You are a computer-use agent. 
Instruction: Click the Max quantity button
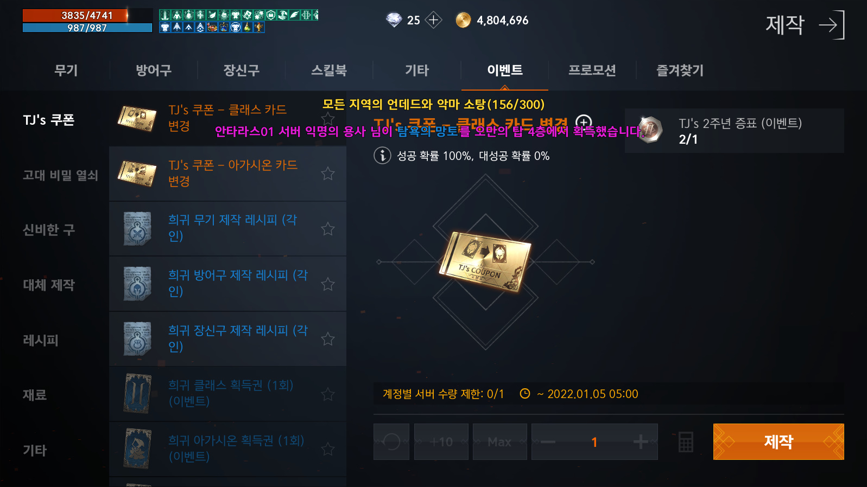click(499, 442)
